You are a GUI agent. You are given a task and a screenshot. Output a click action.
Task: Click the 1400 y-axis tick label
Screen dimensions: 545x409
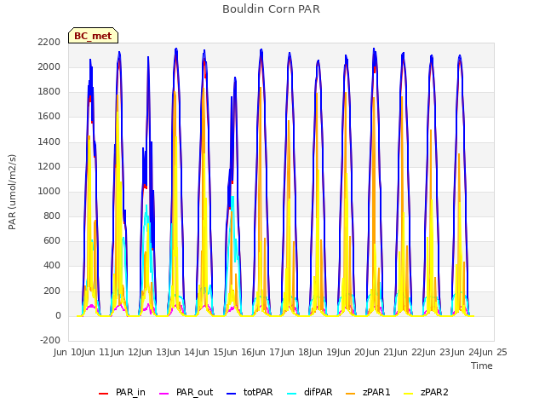(49, 141)
